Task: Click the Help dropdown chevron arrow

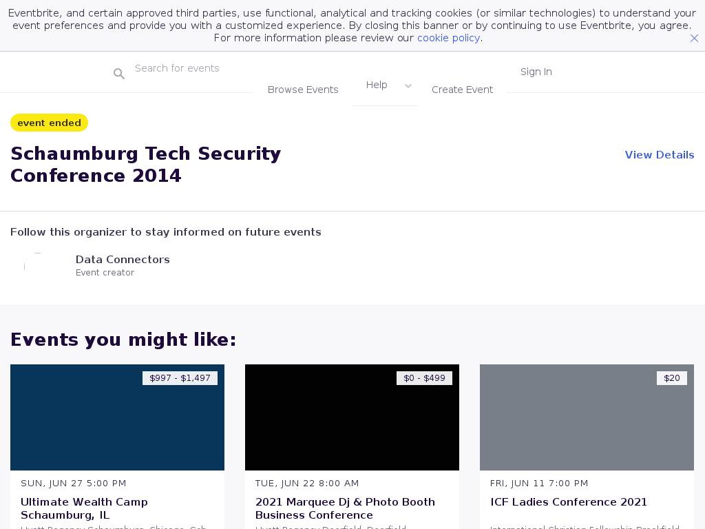Action: pos(408,86)
